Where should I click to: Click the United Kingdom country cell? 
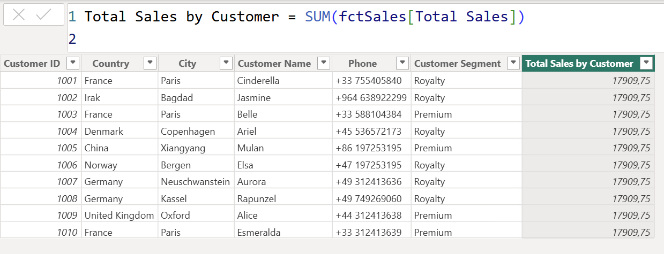coord(118,215)
